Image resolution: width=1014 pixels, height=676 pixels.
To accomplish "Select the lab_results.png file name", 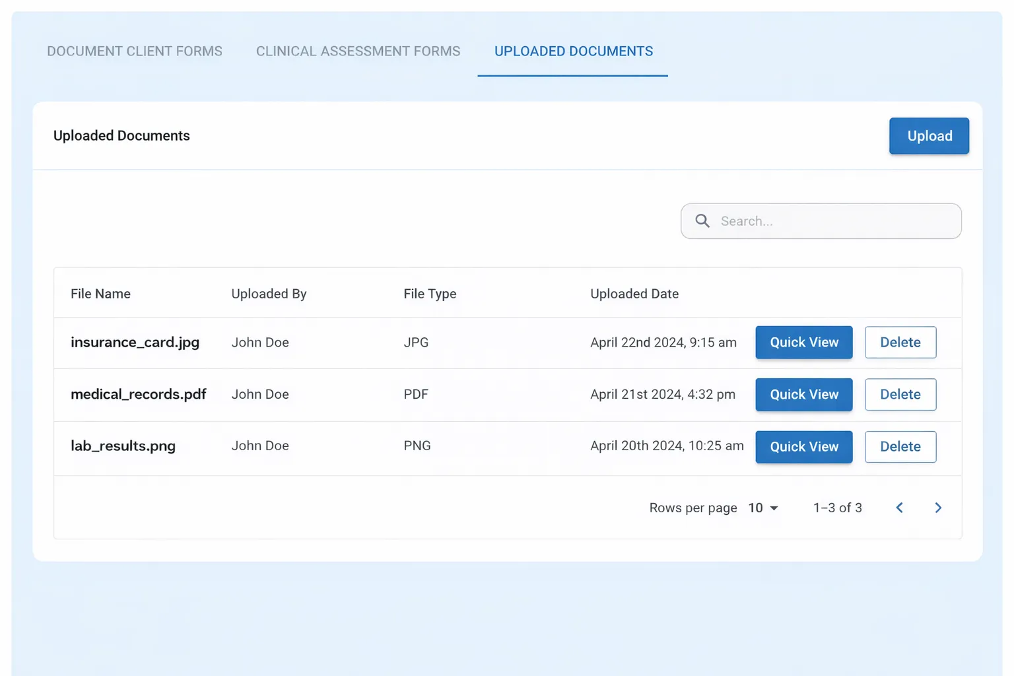I will coord(123,446).
